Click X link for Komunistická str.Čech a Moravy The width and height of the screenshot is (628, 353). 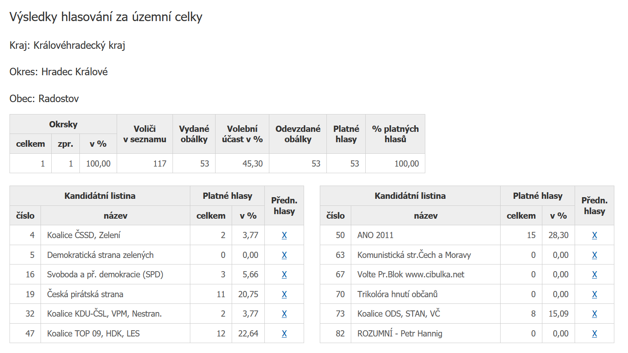[x=594, y=255]
